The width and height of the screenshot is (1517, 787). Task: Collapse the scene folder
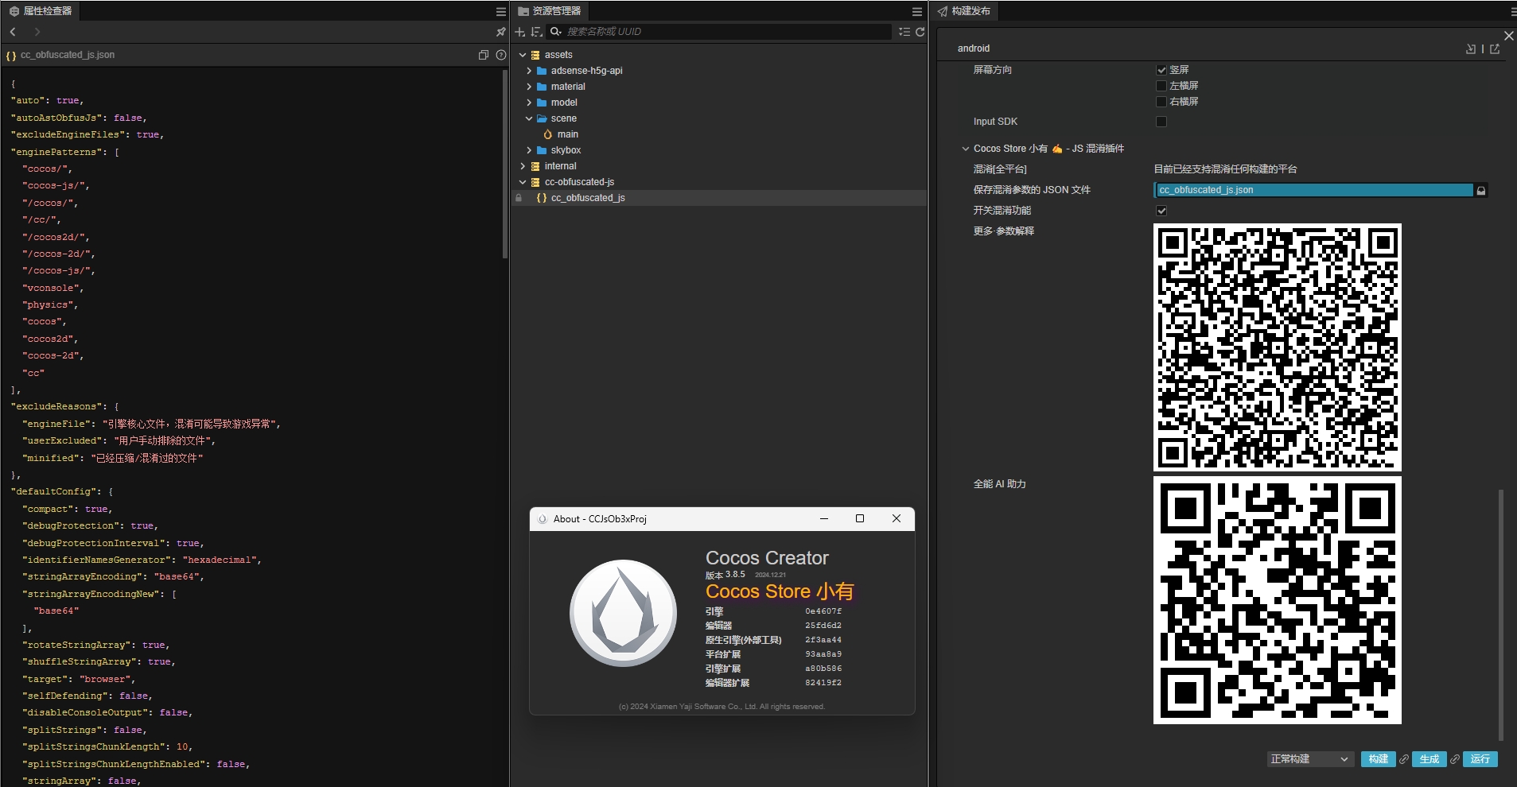point(529,118)
